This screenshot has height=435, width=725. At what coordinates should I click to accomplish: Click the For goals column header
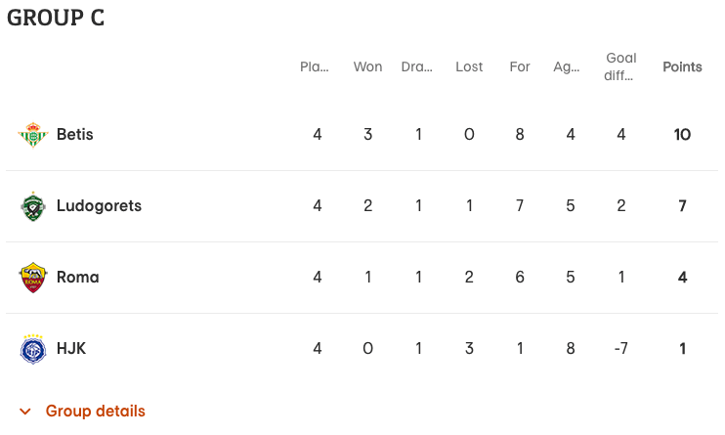[520, 67]
